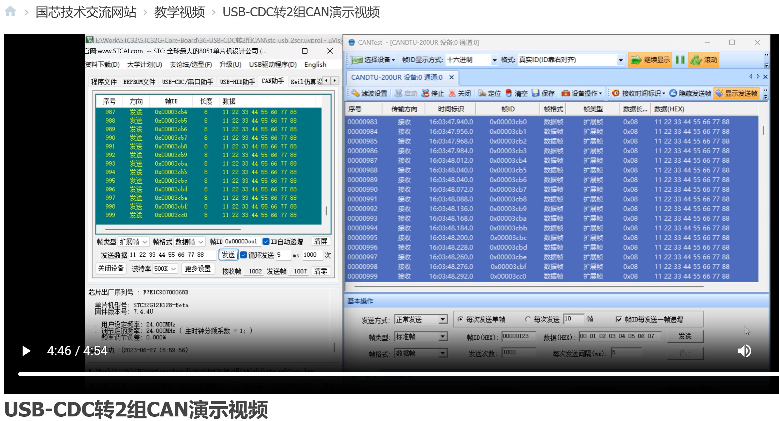Click 帧ID(HEX) field 00000123
This screenshot has width=779, height=421.
tap(518, 336)
